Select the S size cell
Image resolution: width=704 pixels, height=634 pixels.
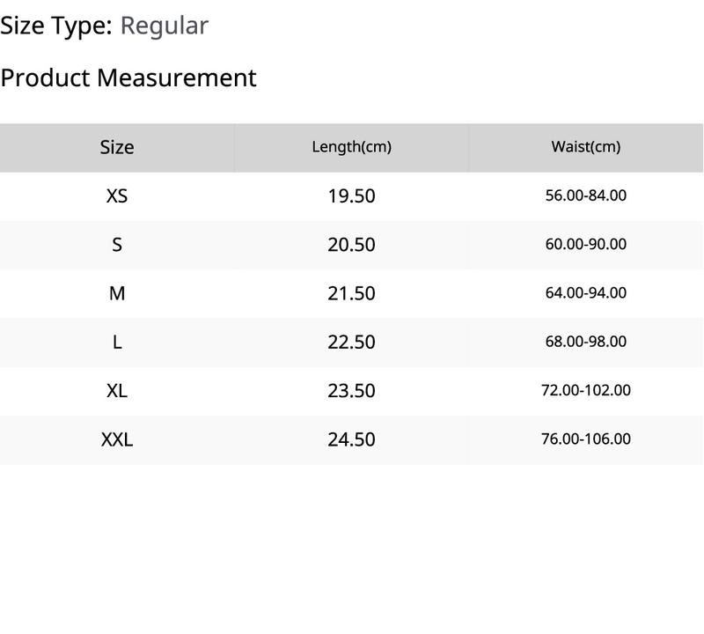(117, 245)
